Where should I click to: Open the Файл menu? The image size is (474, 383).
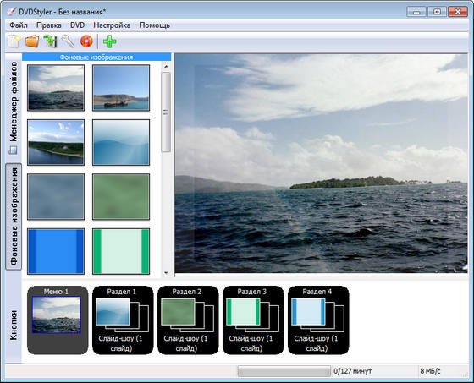click(19, 25)
